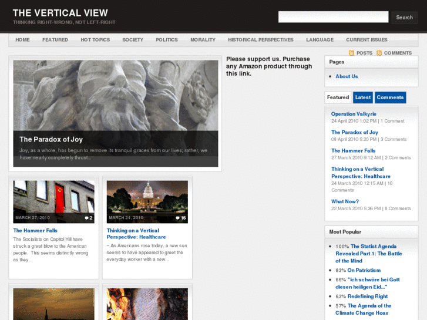Image resolution: width=427 pixels, height=320 pixels.
Task: Click The Vertical View site title
Action: coord(60,13)
